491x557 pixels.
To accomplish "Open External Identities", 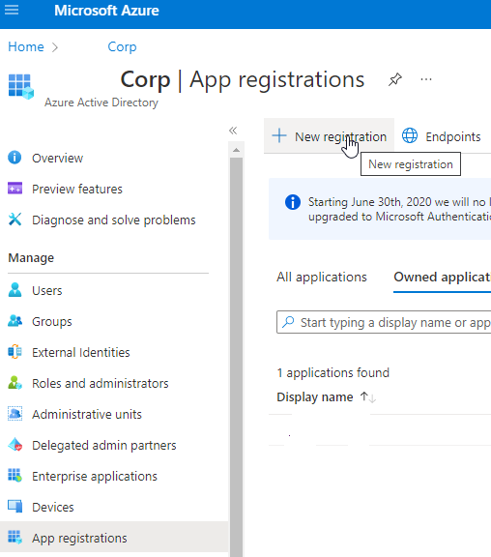I will [81, 353].
